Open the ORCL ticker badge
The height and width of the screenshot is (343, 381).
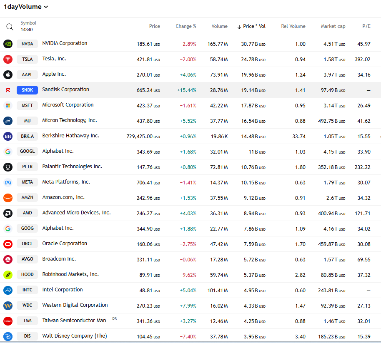point(27,244)
